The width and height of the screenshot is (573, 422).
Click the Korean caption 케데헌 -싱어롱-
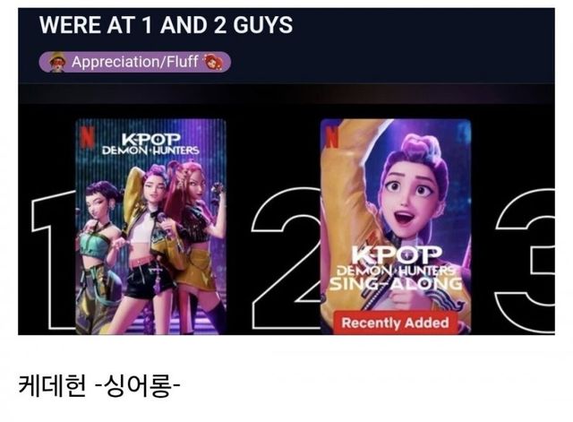tap(99, 386)
